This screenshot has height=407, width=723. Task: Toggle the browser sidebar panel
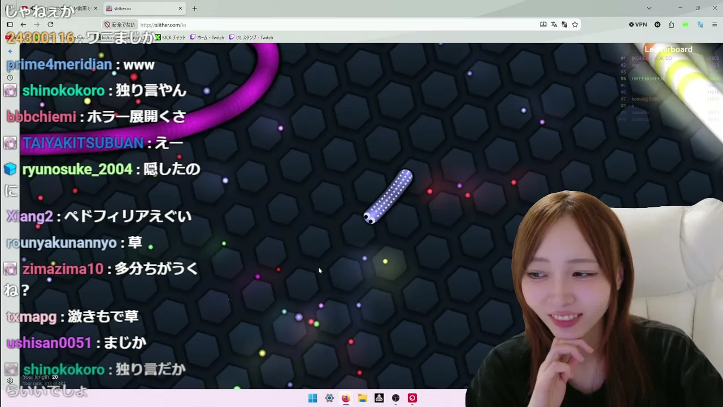point(10,24)
